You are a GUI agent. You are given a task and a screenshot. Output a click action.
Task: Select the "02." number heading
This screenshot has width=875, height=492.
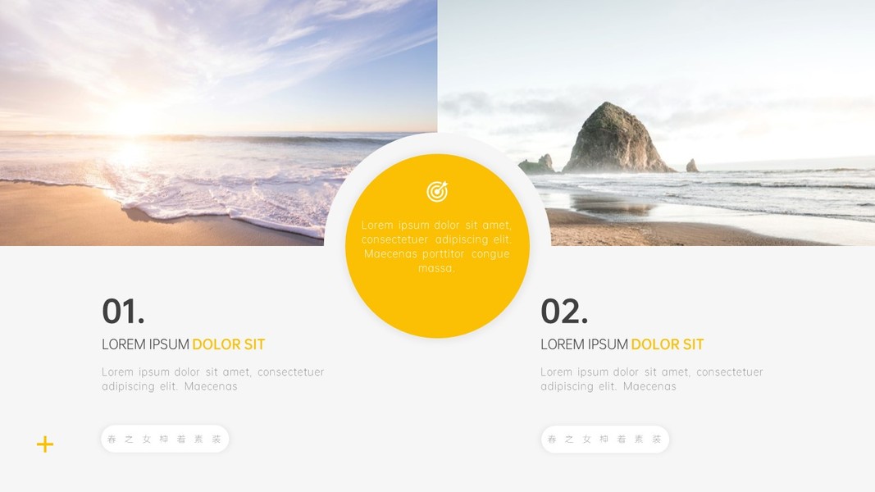tap(564, 312)
